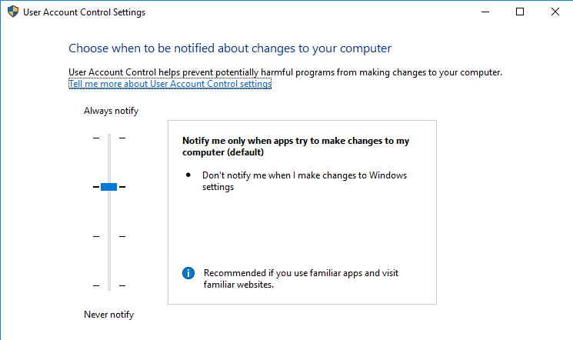Click the blue information icon
The image size is (573, 340).
click(x=188, y=273)
